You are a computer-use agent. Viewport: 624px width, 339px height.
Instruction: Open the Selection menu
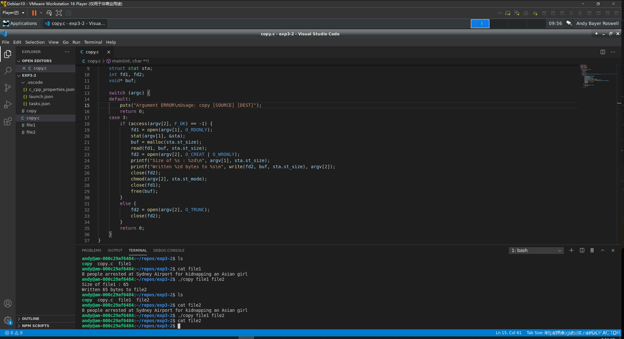[x=35, y=42]
